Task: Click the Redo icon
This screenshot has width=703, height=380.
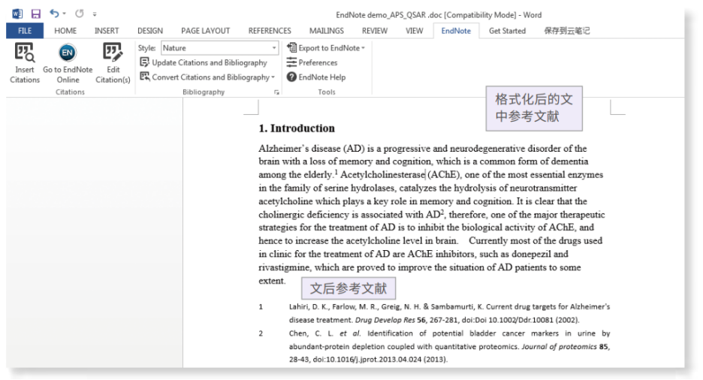Action: [80, 14]
